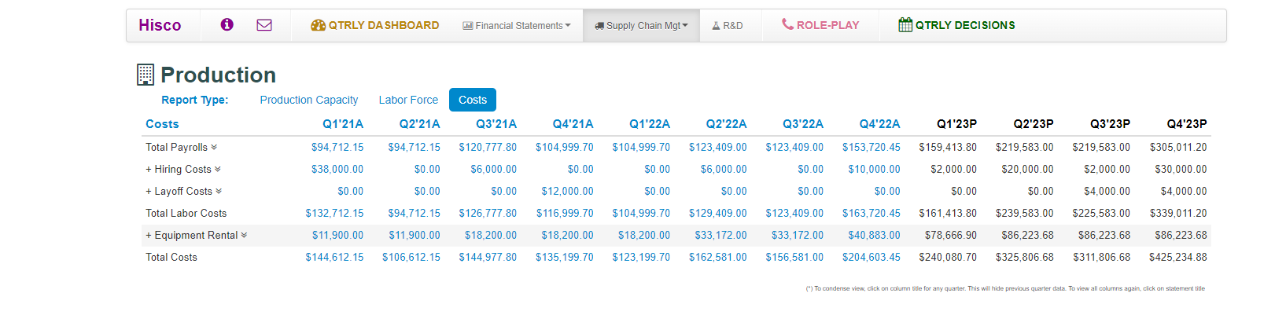Open the R&D flask section
The width and height of the screenshot is (1275, 333).
pyautogui.click(x=728, y=26)
